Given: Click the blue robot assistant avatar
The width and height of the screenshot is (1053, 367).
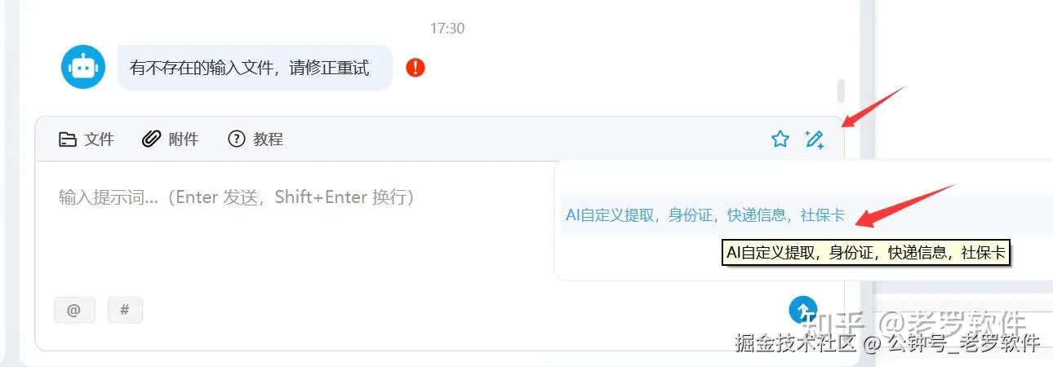Looking at the screenshot, I should coord(83,67).
